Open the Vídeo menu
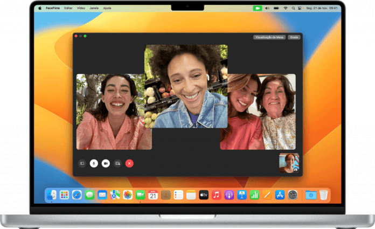Viewport: 375px width, 229px height. tap(81, 8)
